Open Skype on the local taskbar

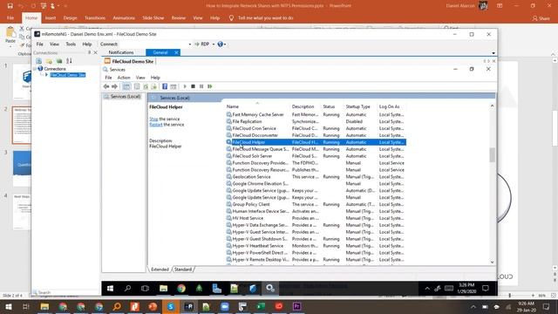pos(171,306)
